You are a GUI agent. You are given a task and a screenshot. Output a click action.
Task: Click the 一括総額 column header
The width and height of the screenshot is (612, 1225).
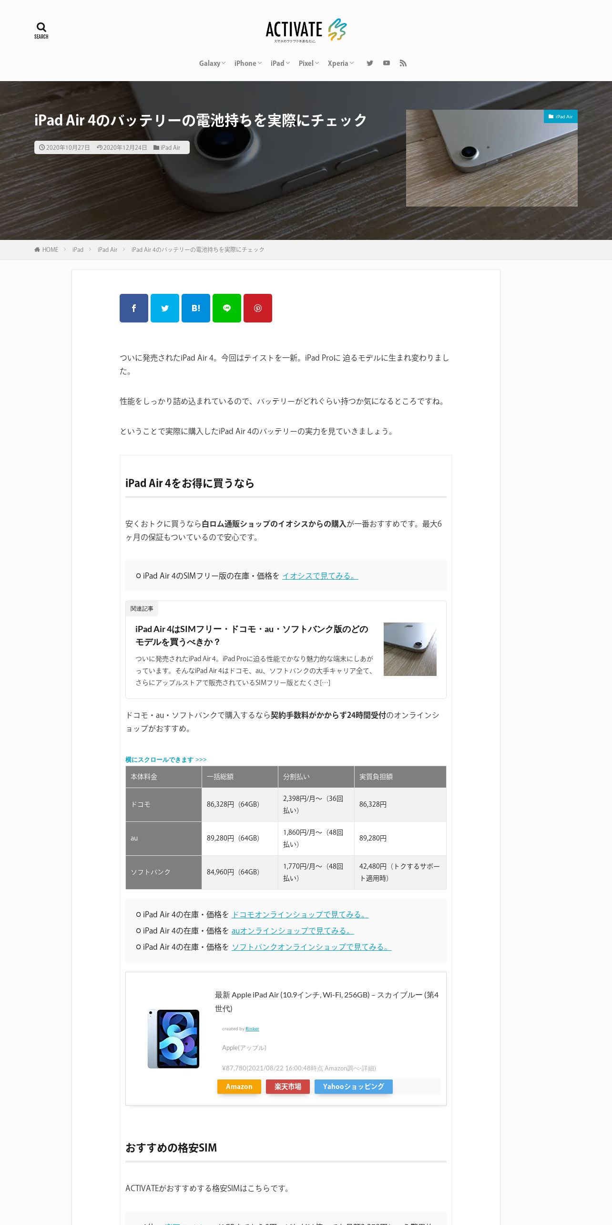(x=240, y=777)
